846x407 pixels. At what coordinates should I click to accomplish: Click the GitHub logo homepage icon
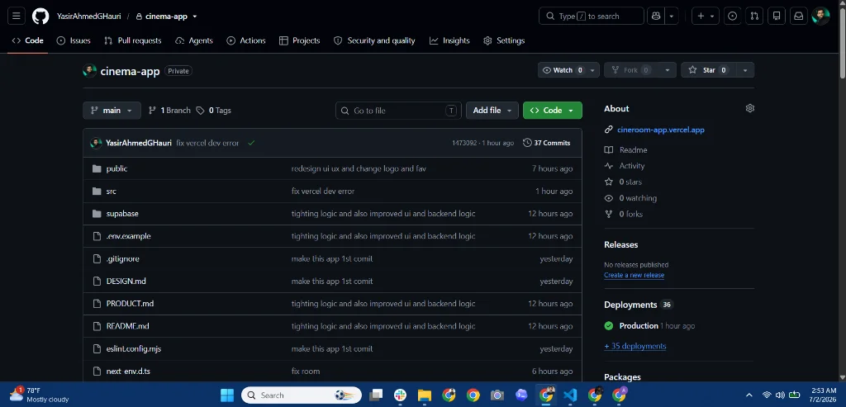[x=40, y=17]
